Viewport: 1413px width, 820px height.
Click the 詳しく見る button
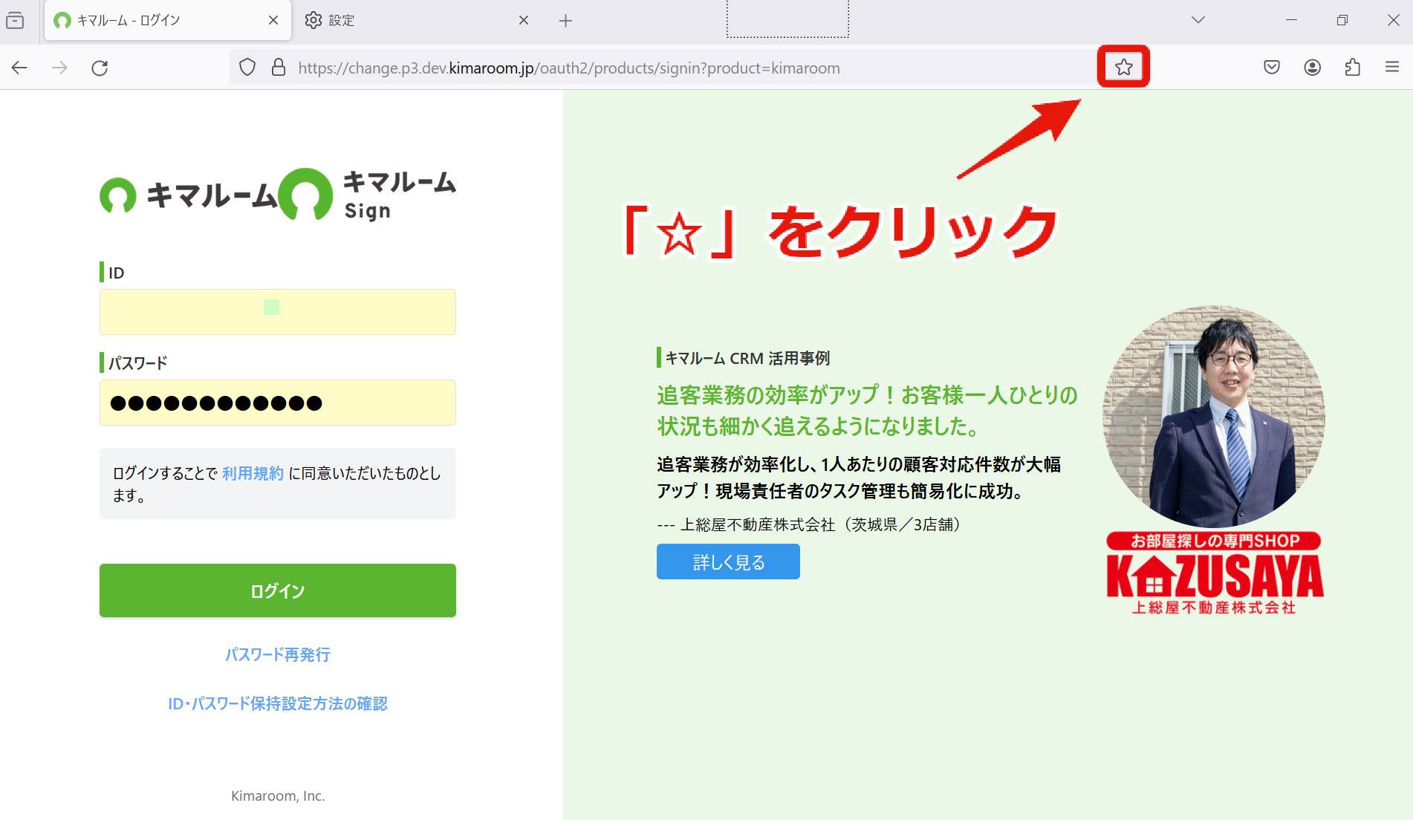click(728, 562)
